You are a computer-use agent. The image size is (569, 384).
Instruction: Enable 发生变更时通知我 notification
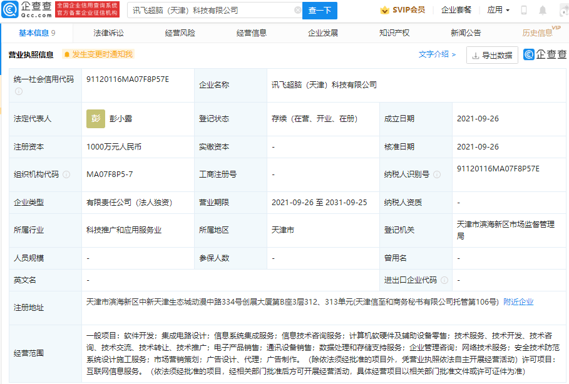(x=98, y=54)
